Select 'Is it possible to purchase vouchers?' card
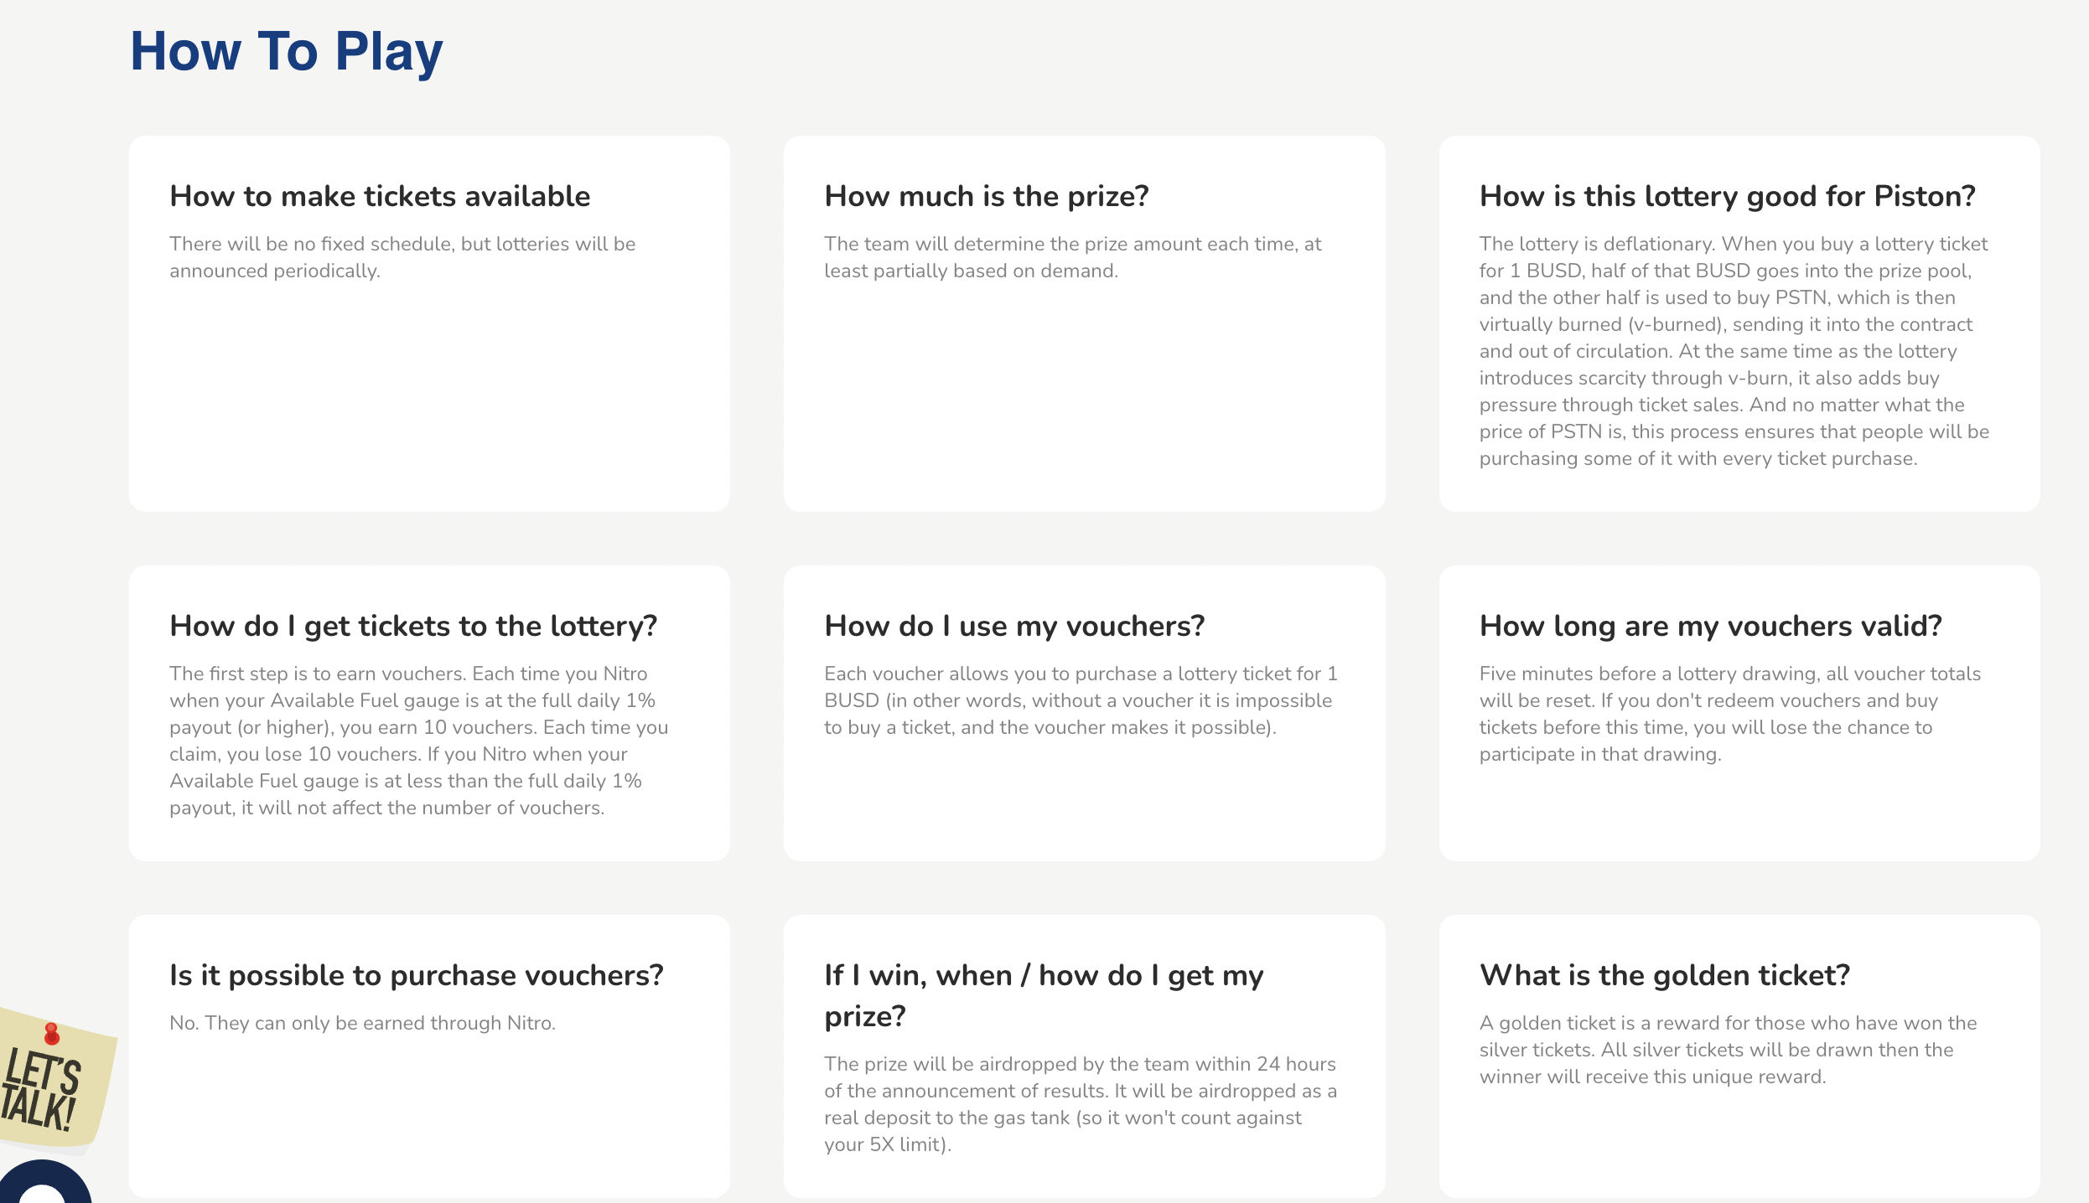 click(429, 1056)
